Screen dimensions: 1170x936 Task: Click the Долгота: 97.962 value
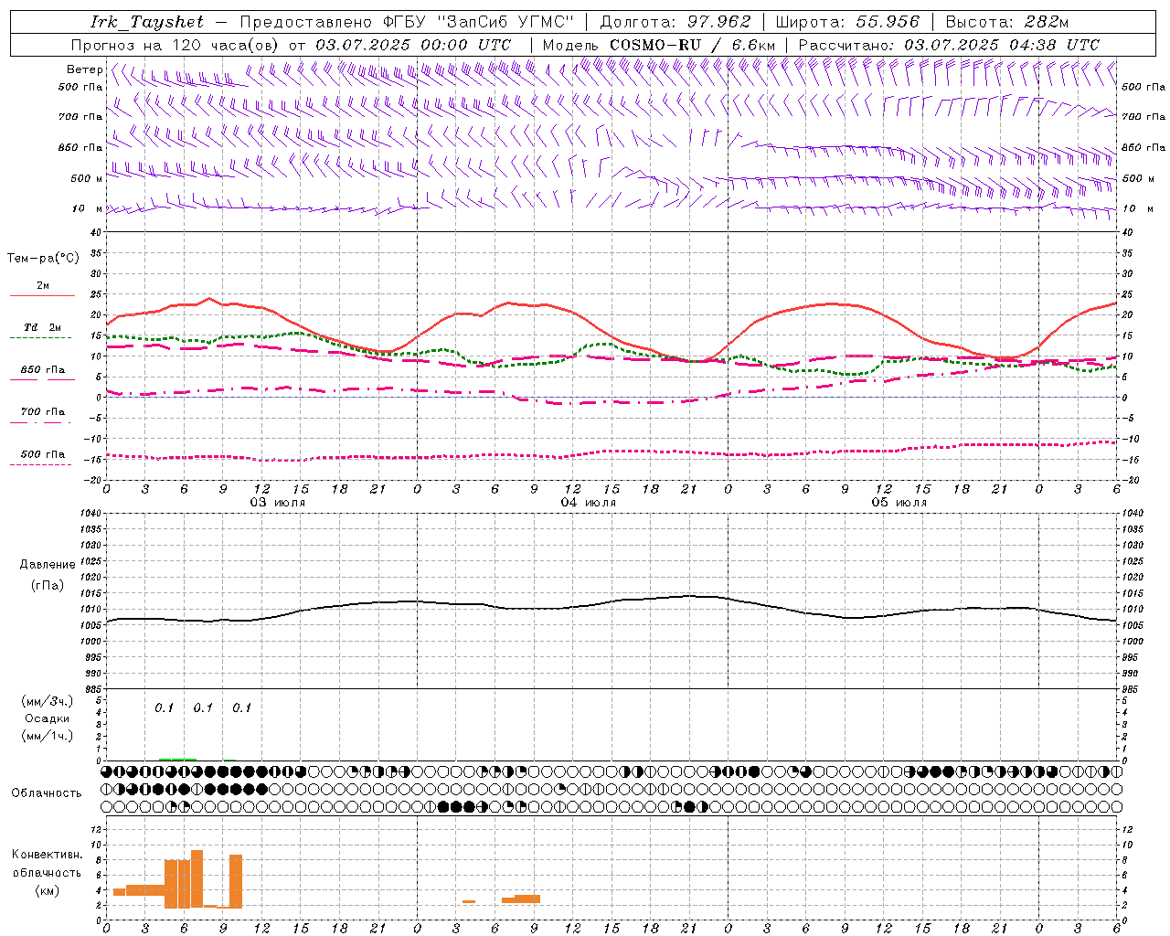point(675,22)
